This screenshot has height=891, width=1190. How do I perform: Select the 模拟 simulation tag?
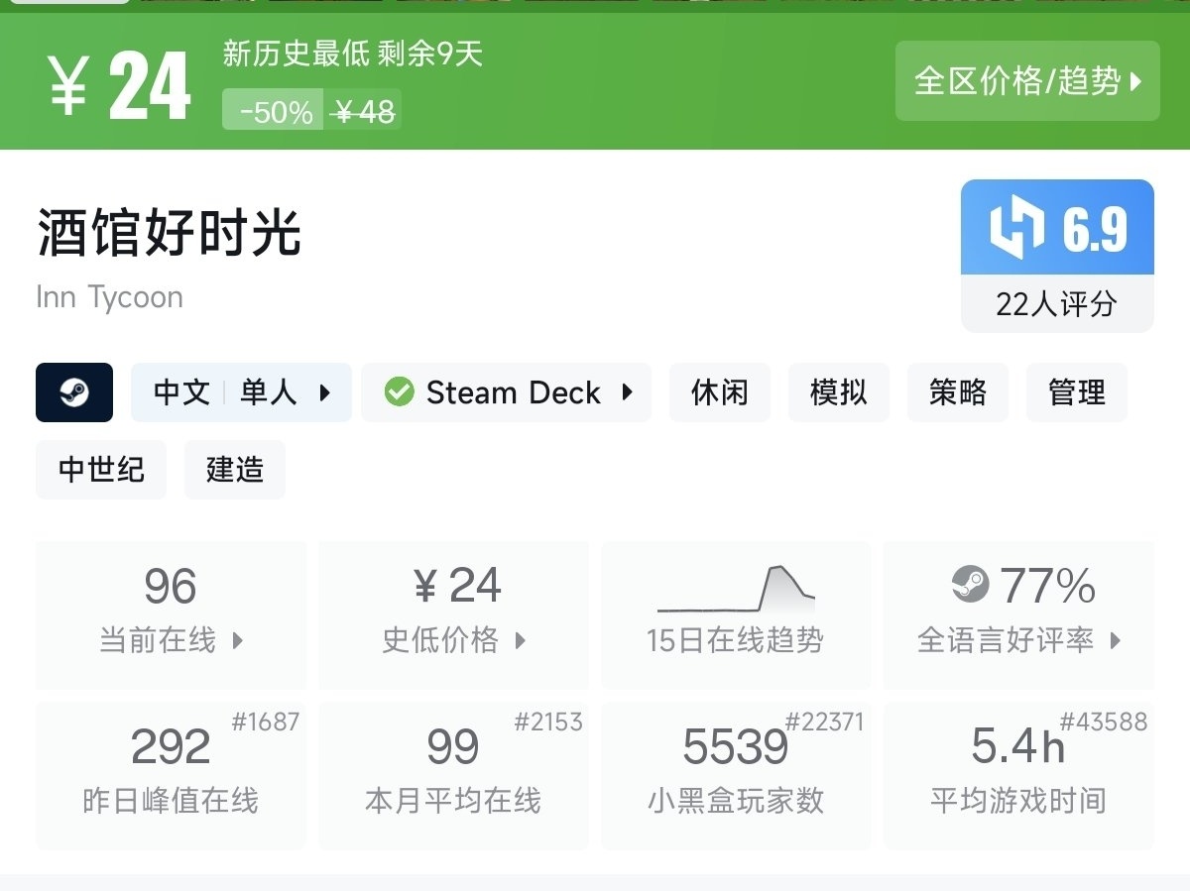(x=839, y=392)
